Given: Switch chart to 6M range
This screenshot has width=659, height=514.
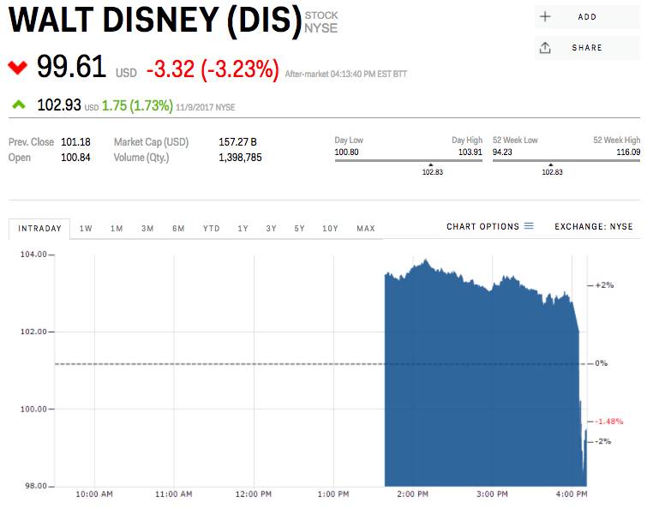Looking at the screenshot, I should pyautogui.click(x=178, y=229).
